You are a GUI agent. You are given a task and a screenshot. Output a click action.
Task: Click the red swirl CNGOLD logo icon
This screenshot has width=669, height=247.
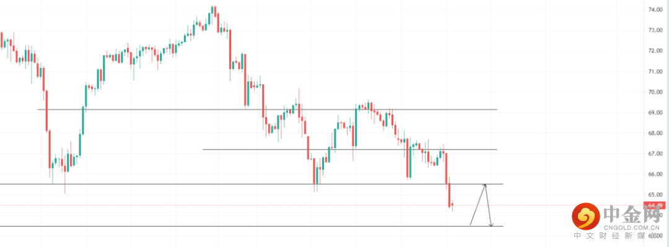point(585,216)
